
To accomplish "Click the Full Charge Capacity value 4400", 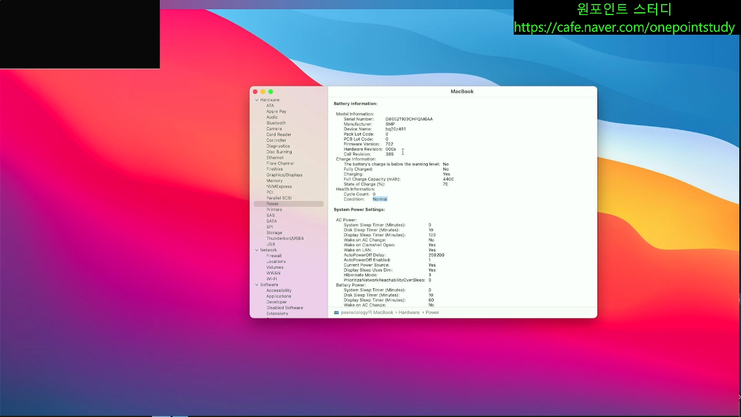I will 448,180.
